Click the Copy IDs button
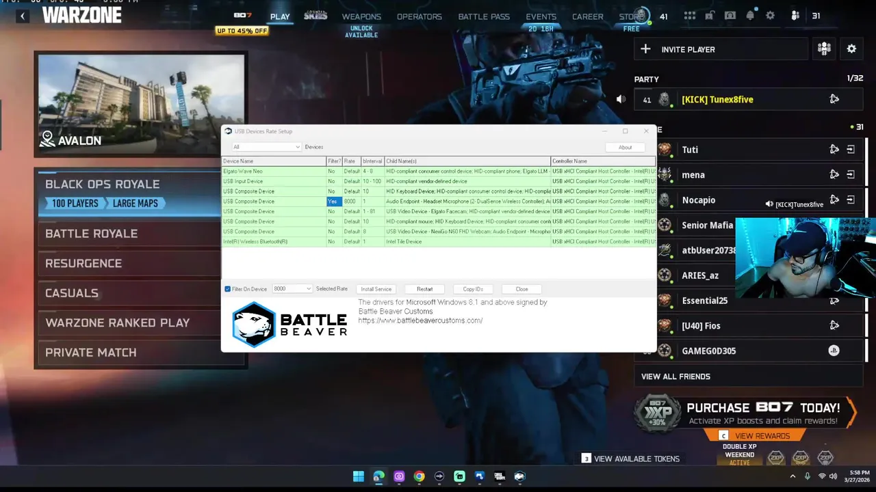The image size is (876, 492). [x=473, y=289]
